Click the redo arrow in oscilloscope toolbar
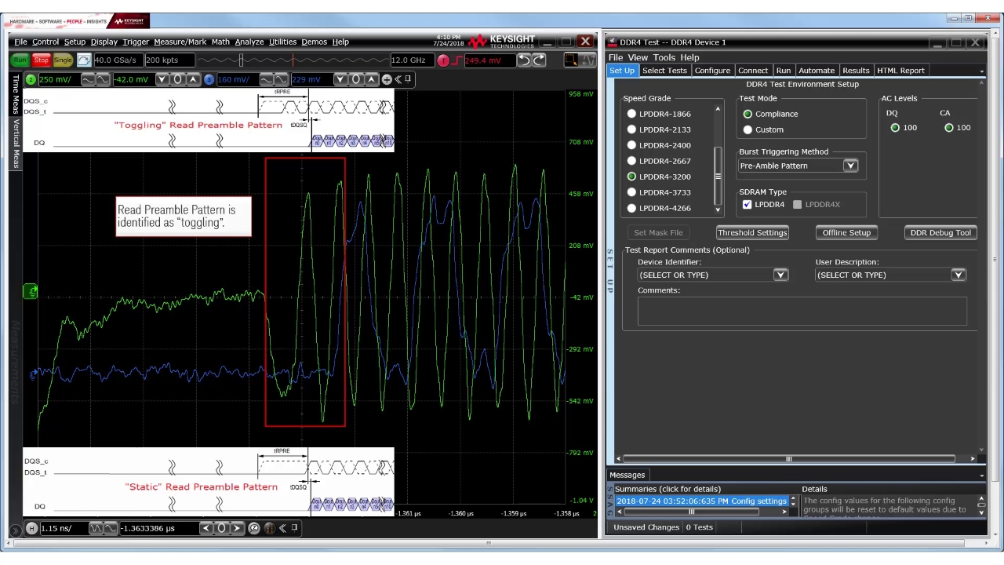 click(x=539, y=60)
